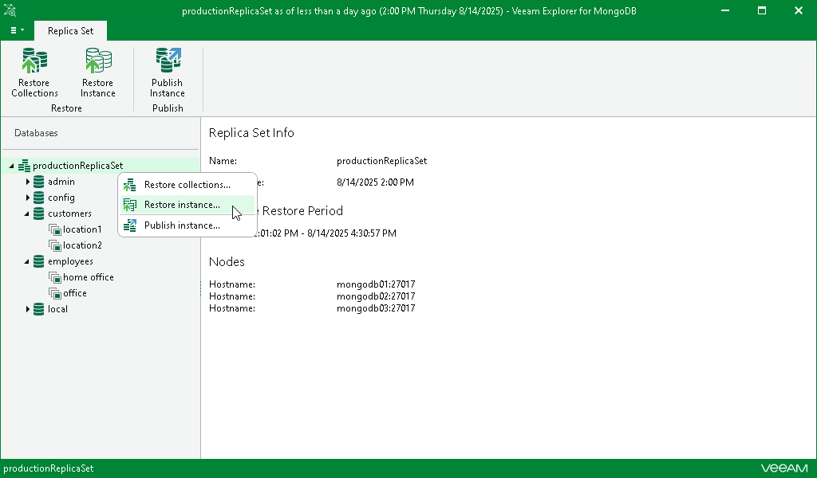The image size is (817, 478).
Task: Click the mongodb03:27017 hostname value
Action: (x=376, y=308)
